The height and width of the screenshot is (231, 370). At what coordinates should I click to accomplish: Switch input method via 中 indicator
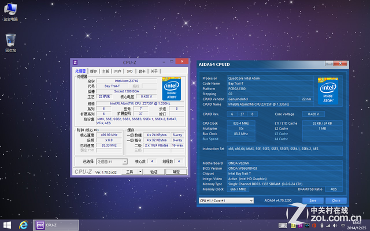[x=343, y=226]
